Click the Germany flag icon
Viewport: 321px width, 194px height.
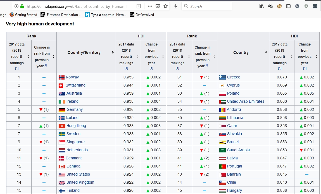coord(62,110)
